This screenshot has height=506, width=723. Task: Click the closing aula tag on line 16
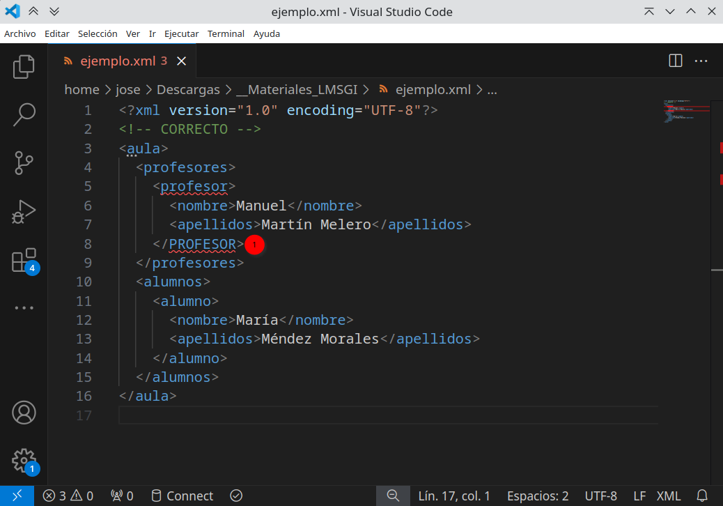tap(148, 396)
